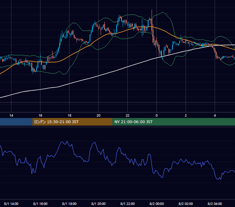235x207 pixels.
Task: Click the 20 hour label on price chart axis
Action: [x=98, y=116]
